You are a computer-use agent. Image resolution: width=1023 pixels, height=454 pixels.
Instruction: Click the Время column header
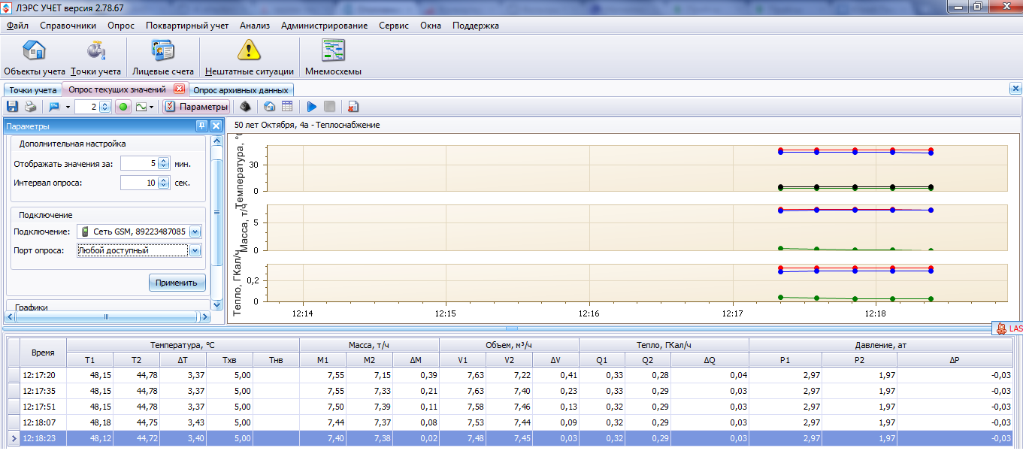tap(43, 353)
